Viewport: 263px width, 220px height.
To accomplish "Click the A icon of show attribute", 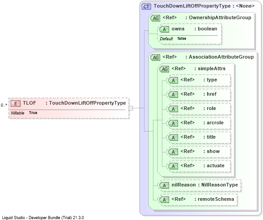I will pos(173,152).
